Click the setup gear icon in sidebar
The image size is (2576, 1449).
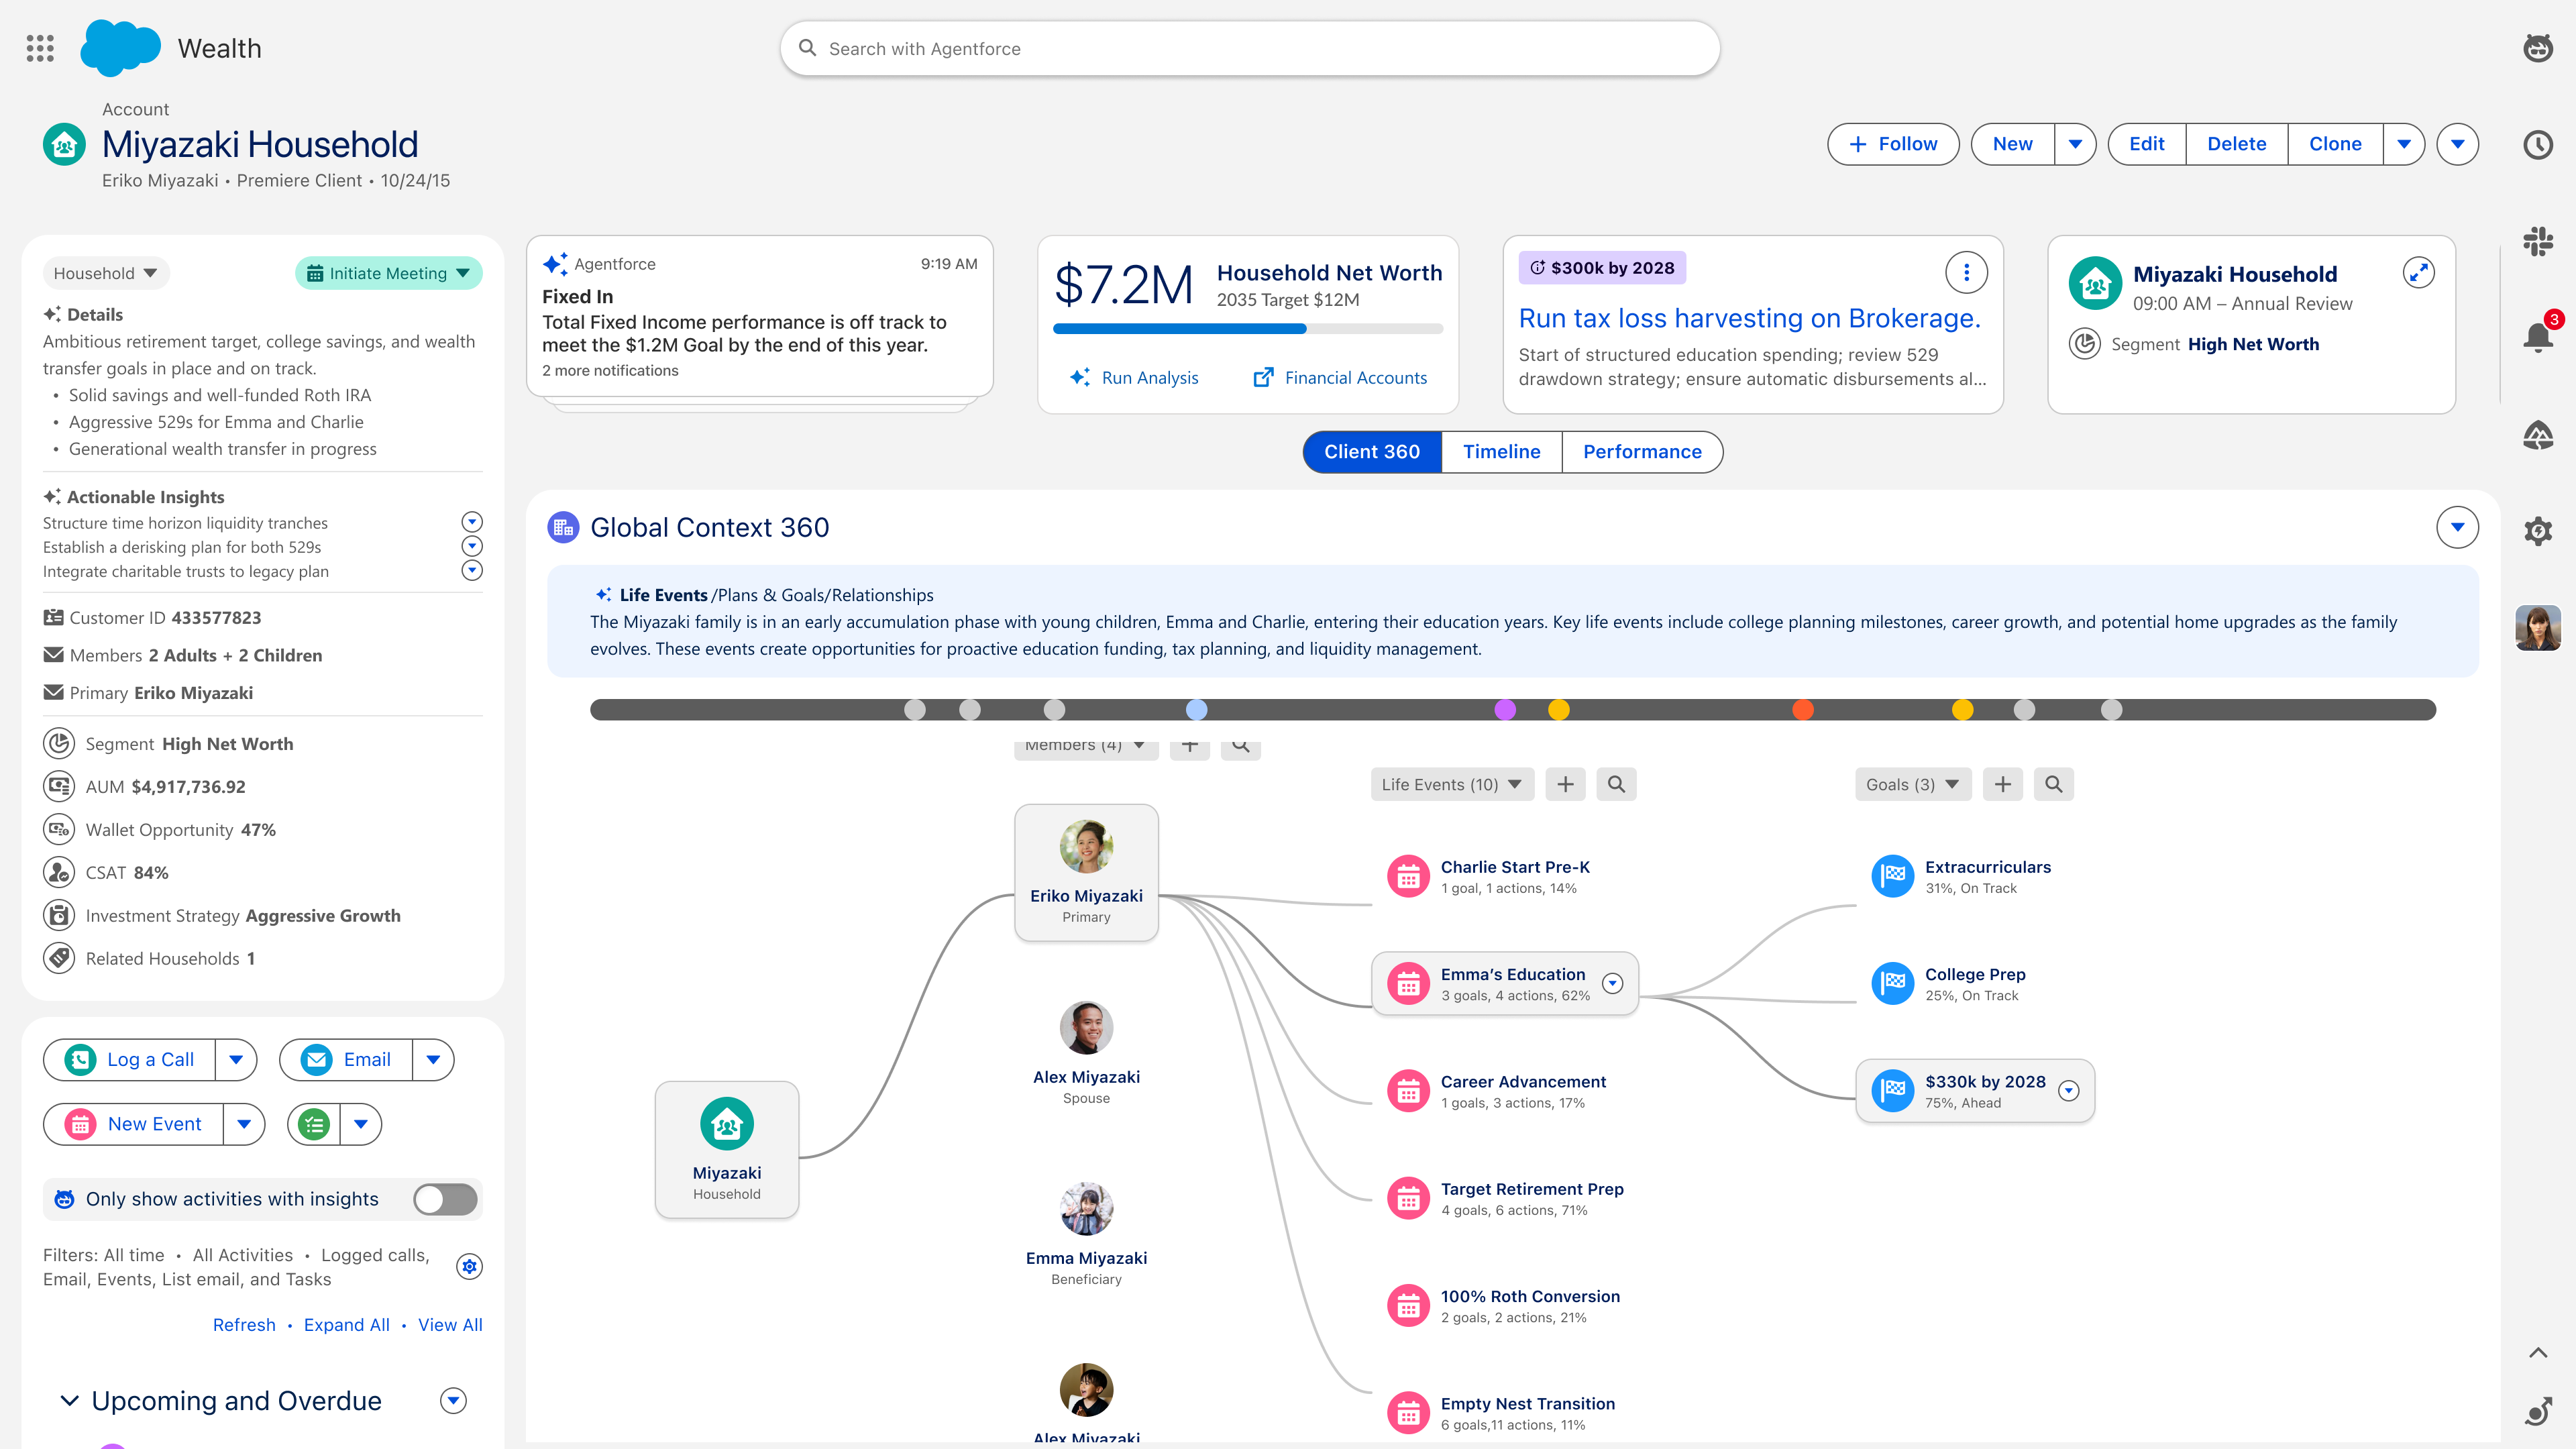pos(2537,531)
